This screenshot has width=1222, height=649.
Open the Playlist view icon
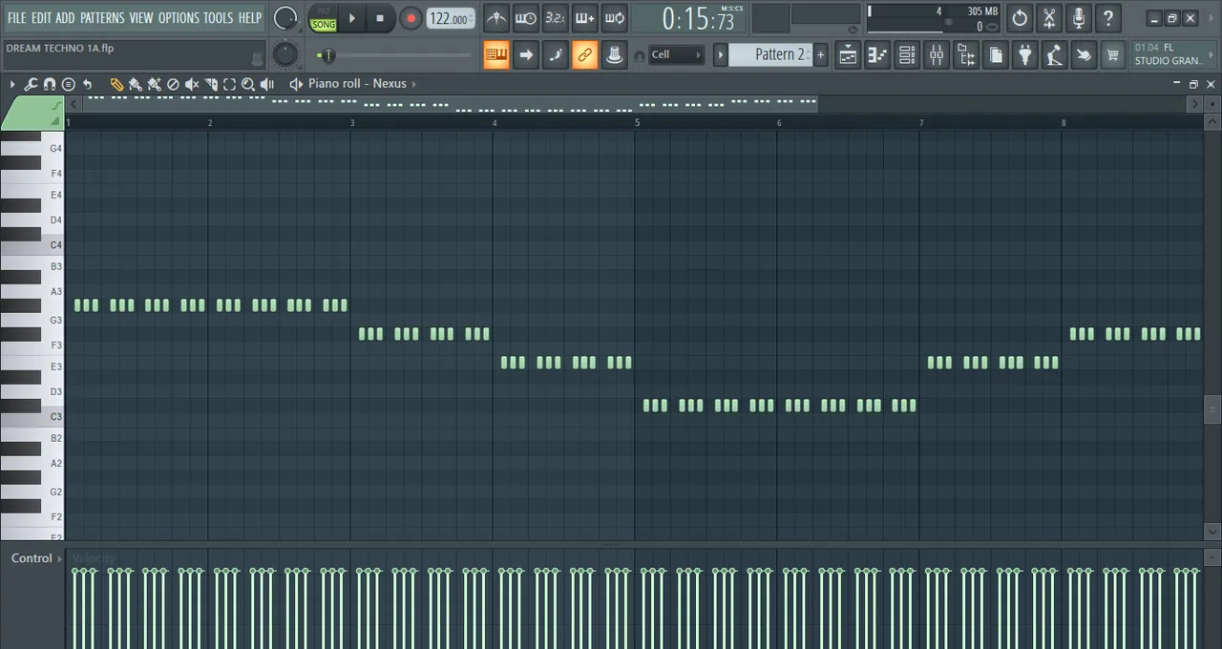[x=848, y=55]
